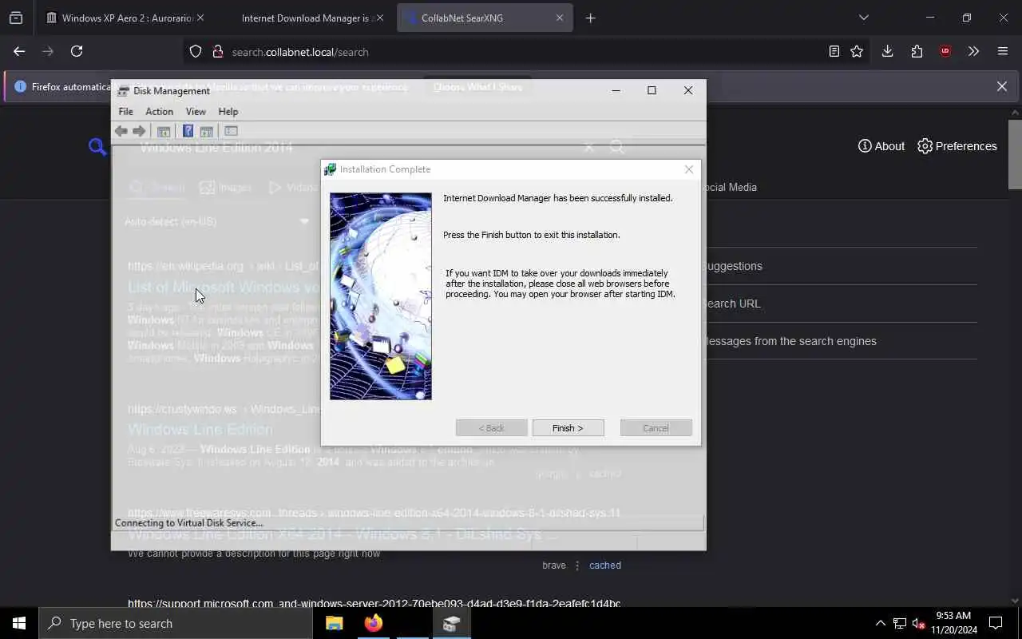Show more tools via the double-chevron overflow
The image size is (1022, 639).
(x=973, y=51)
